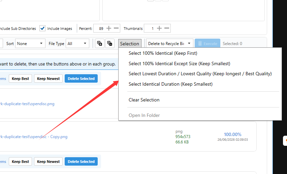Click the Execute button
This screenshot has height=174, width=287.
click(208, 43)
